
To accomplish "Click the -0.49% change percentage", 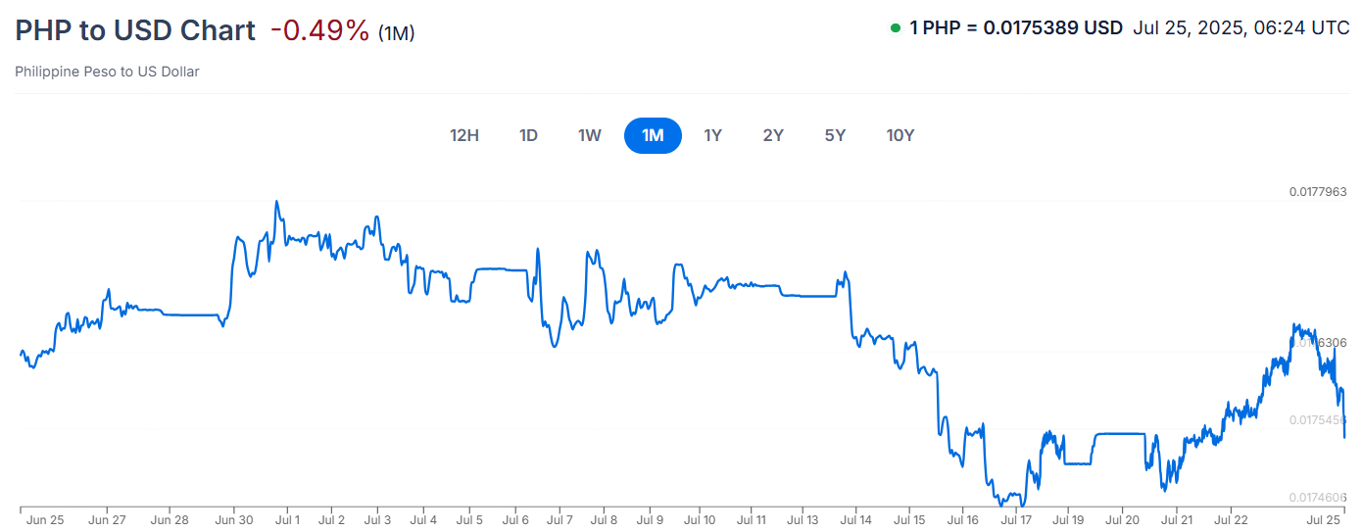I will [x=319, y=30].
